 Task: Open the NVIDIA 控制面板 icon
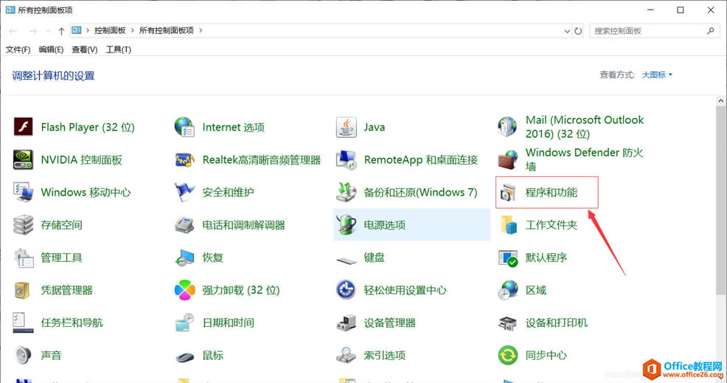point(24,159)
